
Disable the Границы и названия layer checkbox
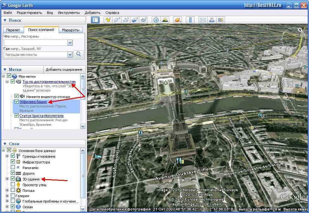pyautogui.click(x=13, y=156)
